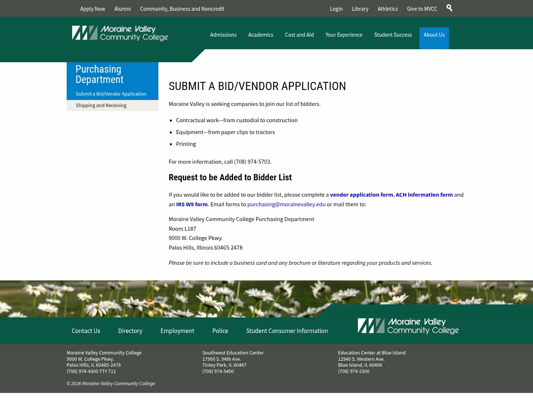Go to Apply Now
Viewport: 533px width, 400px height.
(93, 9)
